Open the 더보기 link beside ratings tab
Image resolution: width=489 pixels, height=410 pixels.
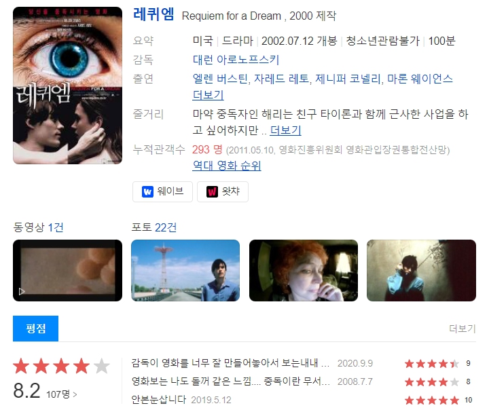coord(463,329)
